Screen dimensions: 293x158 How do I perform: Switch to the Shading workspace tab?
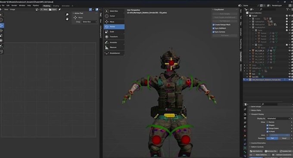click(56, 6)
